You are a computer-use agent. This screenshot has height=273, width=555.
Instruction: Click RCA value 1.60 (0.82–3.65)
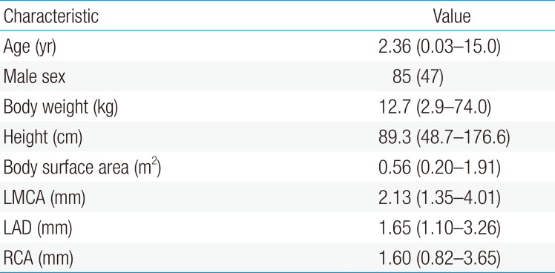point(439,259)
